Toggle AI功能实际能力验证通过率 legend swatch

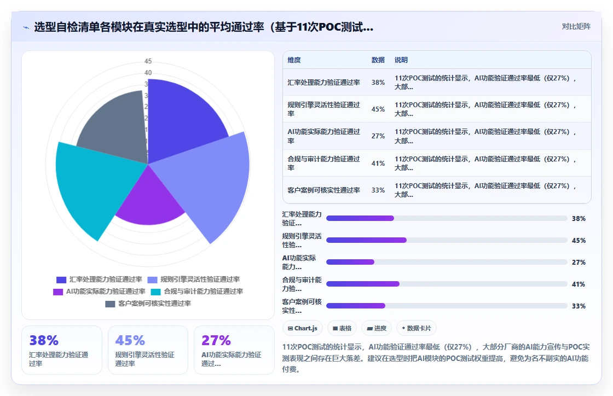click(58, 292)
